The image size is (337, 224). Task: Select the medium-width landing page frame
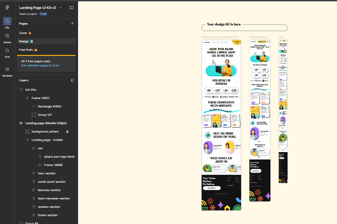(x=260, y=121)
